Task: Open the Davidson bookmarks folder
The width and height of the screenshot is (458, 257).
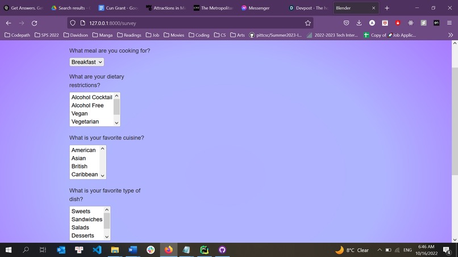Action: click(76, 35)
